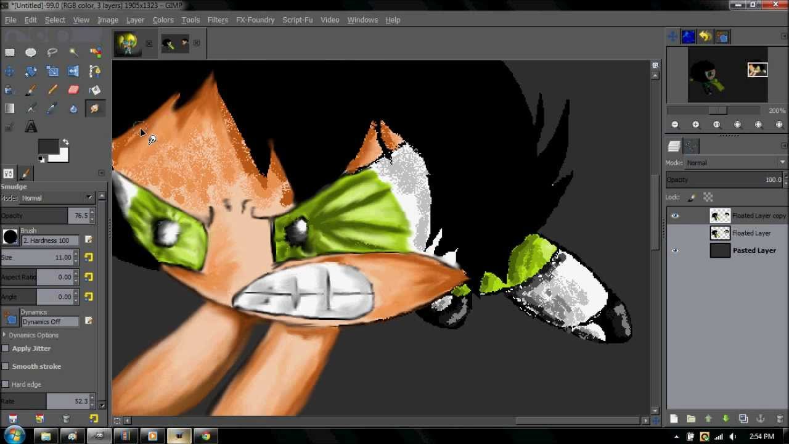Delete saved tool preset trash icon
Viewport: 789px width, 444px height.
coord(66,419)
